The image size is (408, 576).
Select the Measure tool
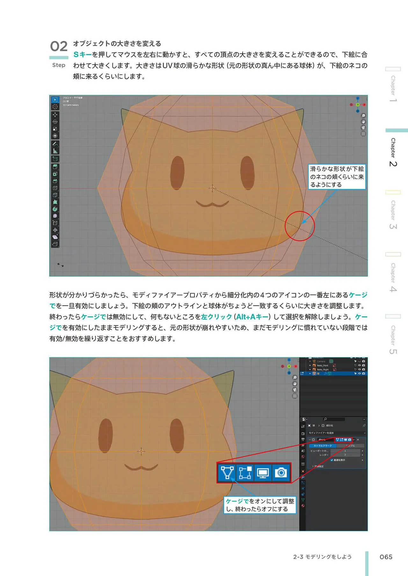pos(55,151)
